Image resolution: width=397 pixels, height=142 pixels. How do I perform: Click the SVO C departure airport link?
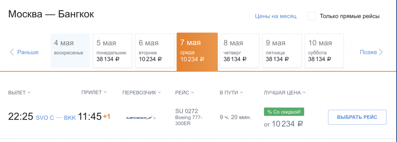tap(45, 118)
